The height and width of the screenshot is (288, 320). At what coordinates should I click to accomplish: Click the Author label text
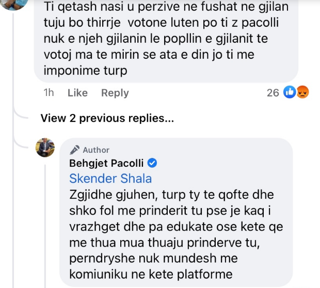pyautogui.click(x=96, y=150)
